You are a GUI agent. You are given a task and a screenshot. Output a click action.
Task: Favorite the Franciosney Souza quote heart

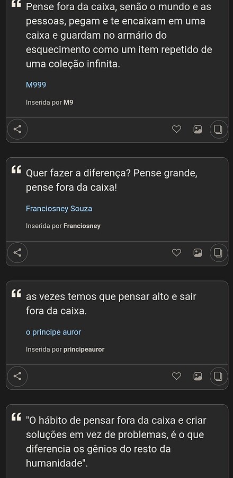click(176, 253)
